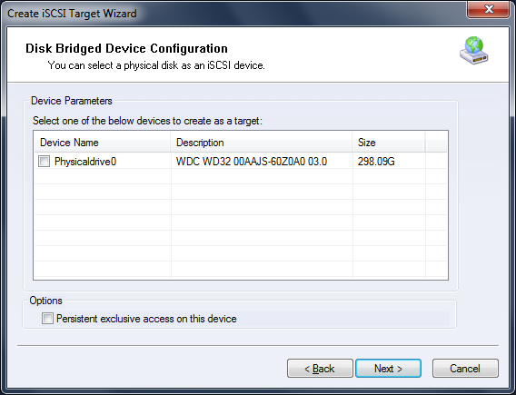Sort by Device Name column header

point(102,143)
